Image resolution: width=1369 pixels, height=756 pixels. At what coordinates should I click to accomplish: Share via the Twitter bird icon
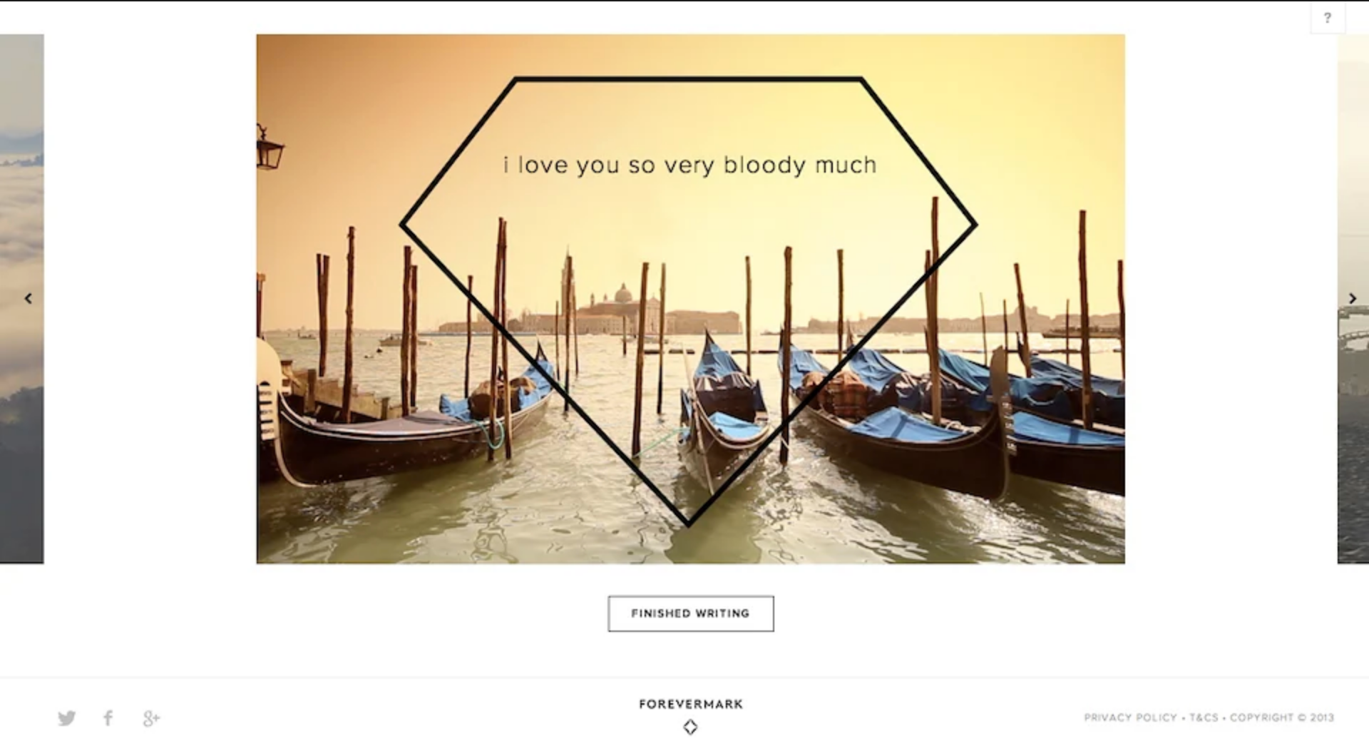(66, 718)
